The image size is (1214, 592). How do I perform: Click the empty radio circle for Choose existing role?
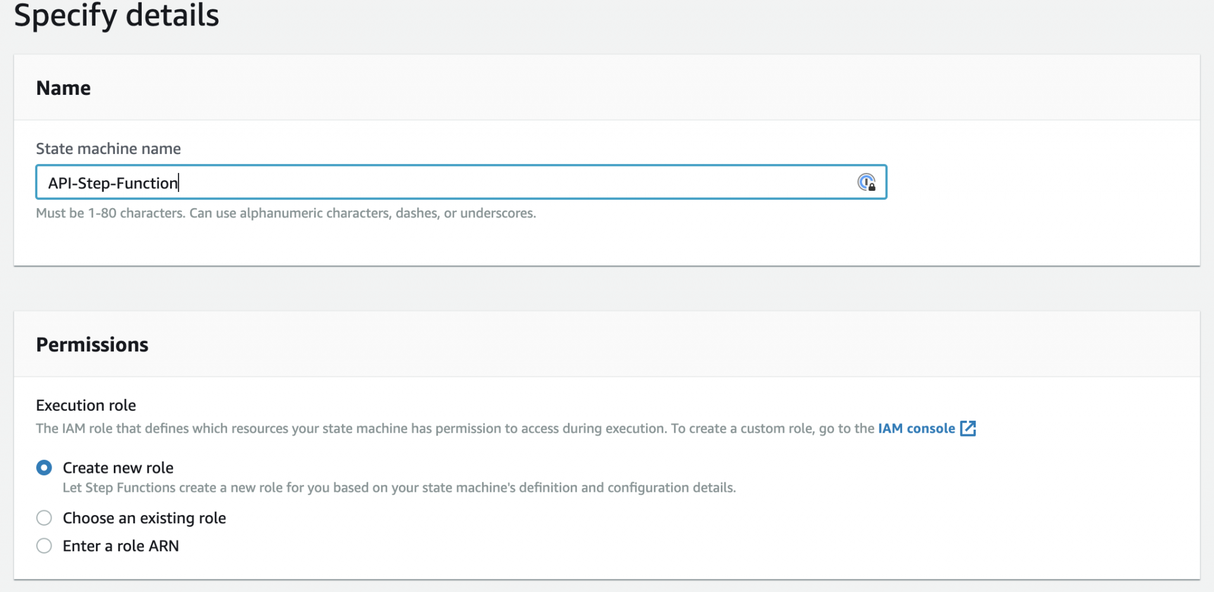tap(43, 517)
